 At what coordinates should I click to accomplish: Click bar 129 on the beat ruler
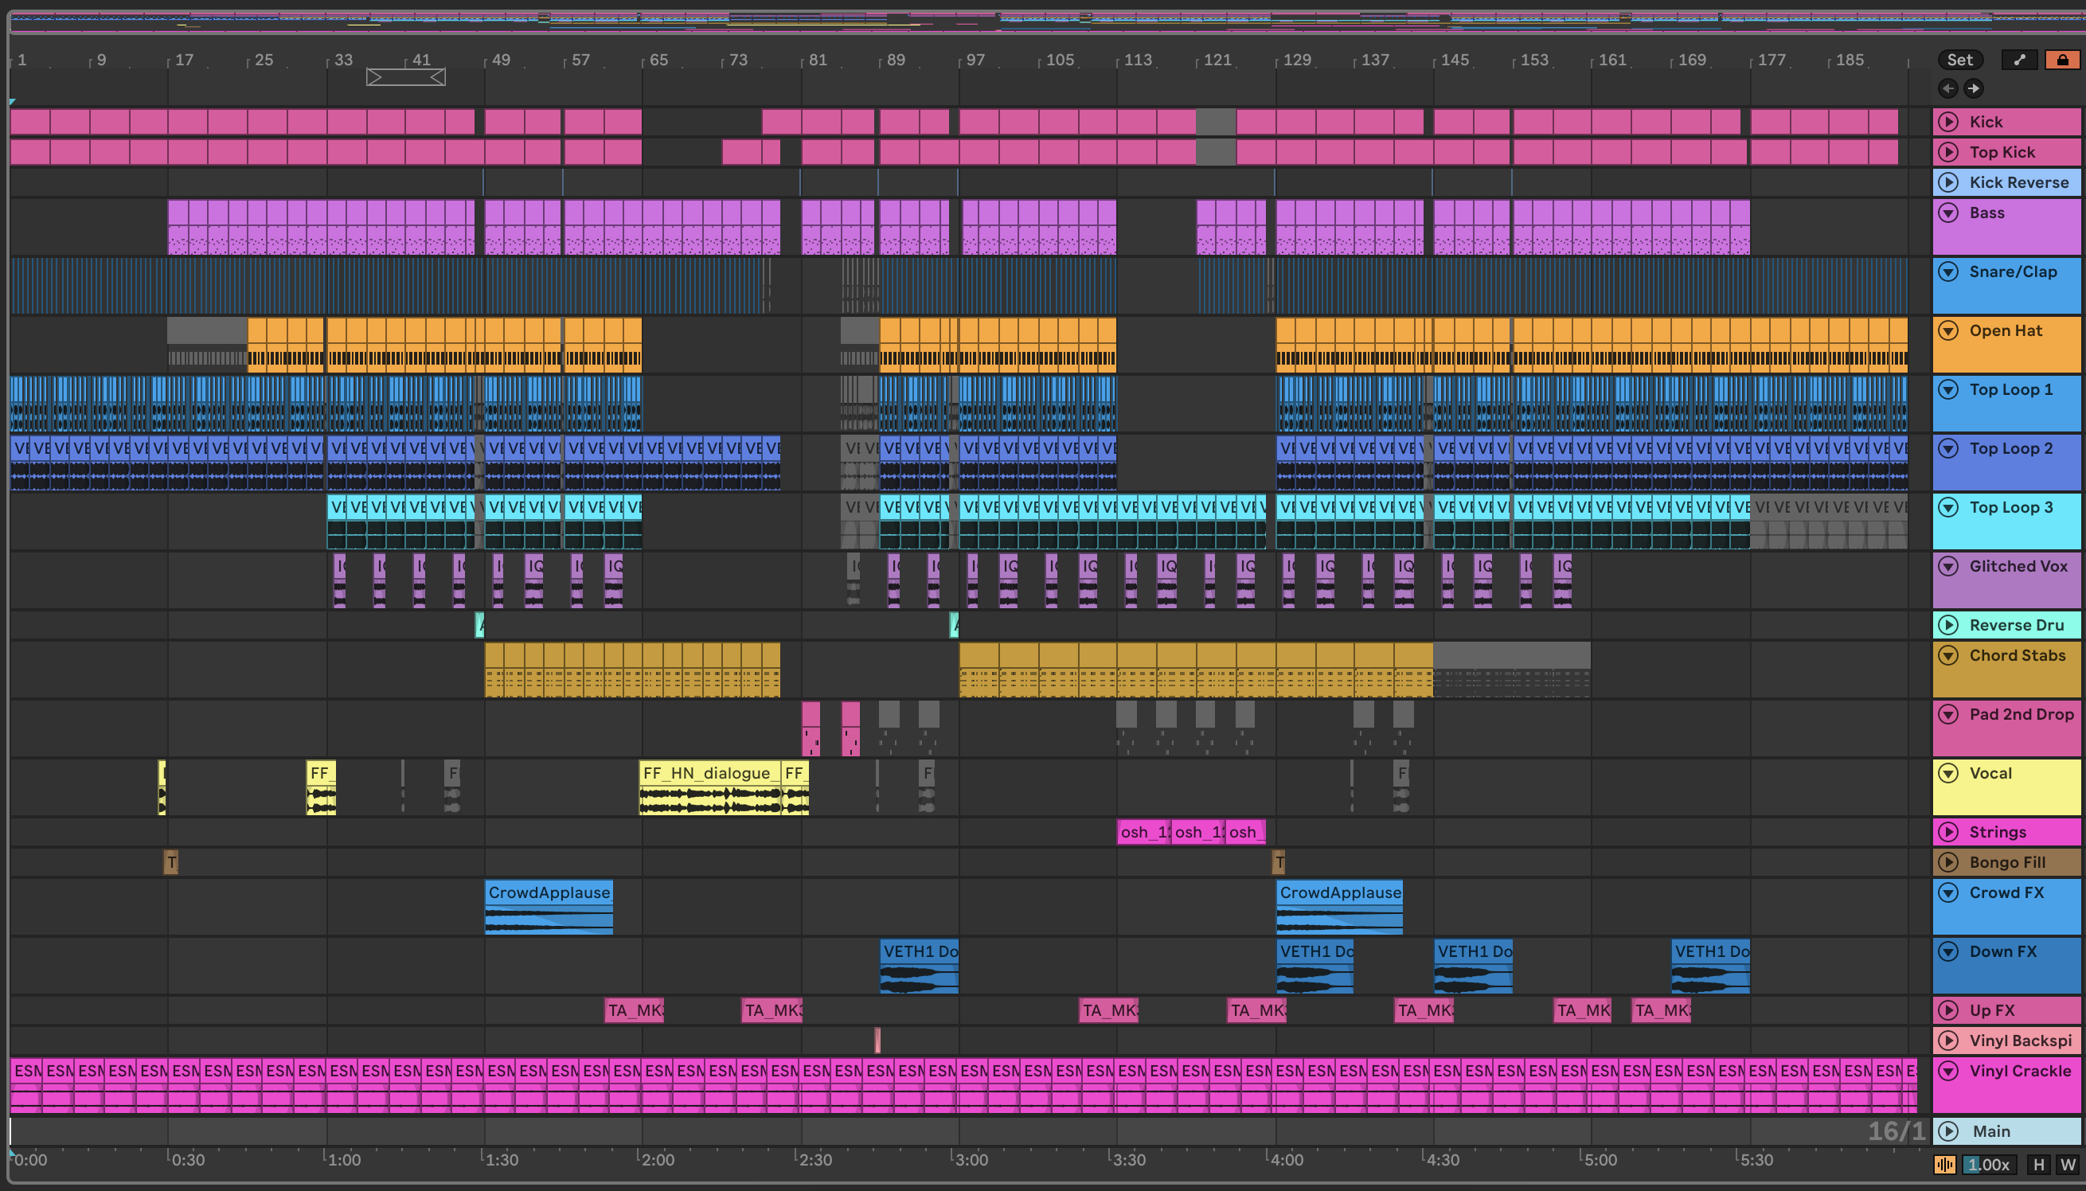point(1297,60)
